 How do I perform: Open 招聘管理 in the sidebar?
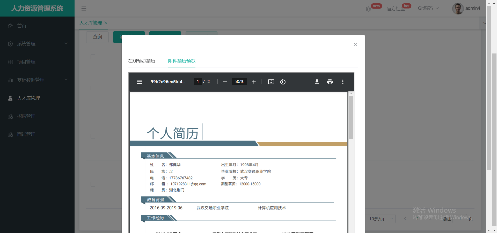tap(26, 116)
